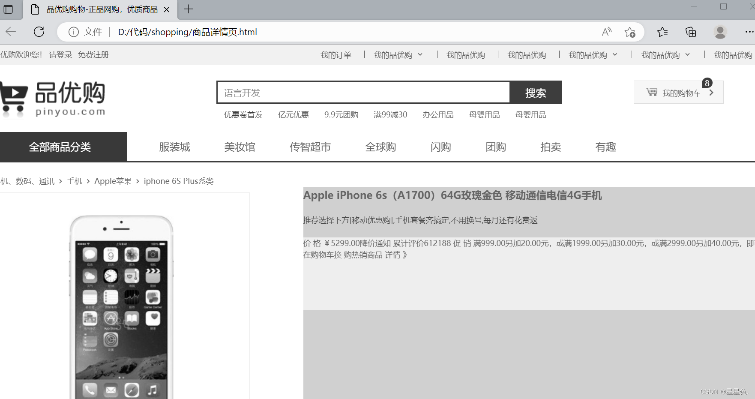Click the Apple iPhone 6s product title
This screenshot has width=755, height=399.
pyautogui.click(x=452, y=195)
